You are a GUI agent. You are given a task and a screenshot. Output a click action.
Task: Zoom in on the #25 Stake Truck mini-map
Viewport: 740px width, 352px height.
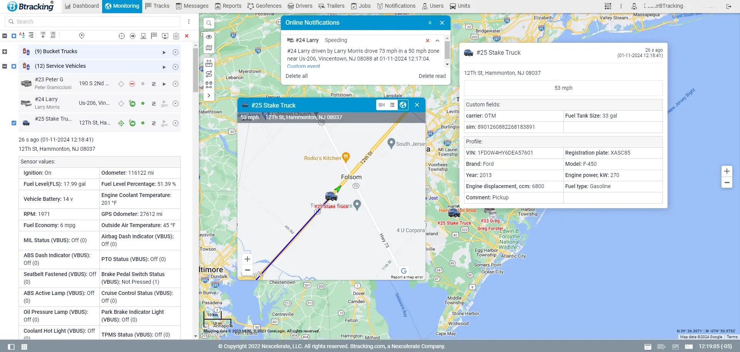coord(247,259)
